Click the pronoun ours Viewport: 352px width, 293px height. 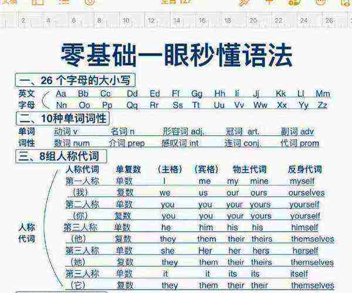[259, 193]
